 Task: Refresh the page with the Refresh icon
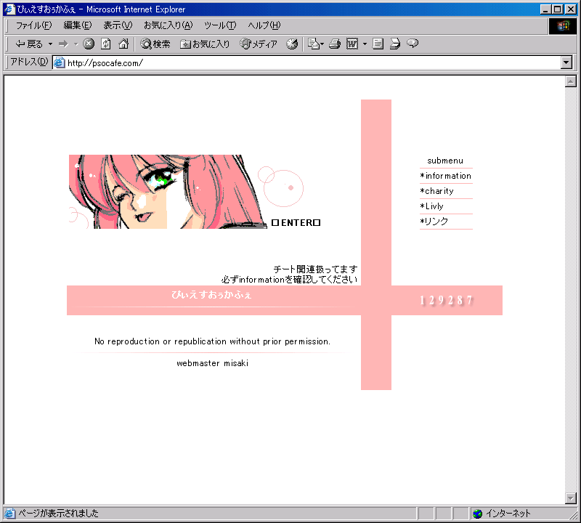(x=106, y=44)
